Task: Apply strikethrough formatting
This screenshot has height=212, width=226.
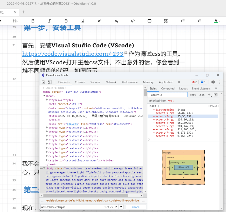Action: [x=66, y=21]
